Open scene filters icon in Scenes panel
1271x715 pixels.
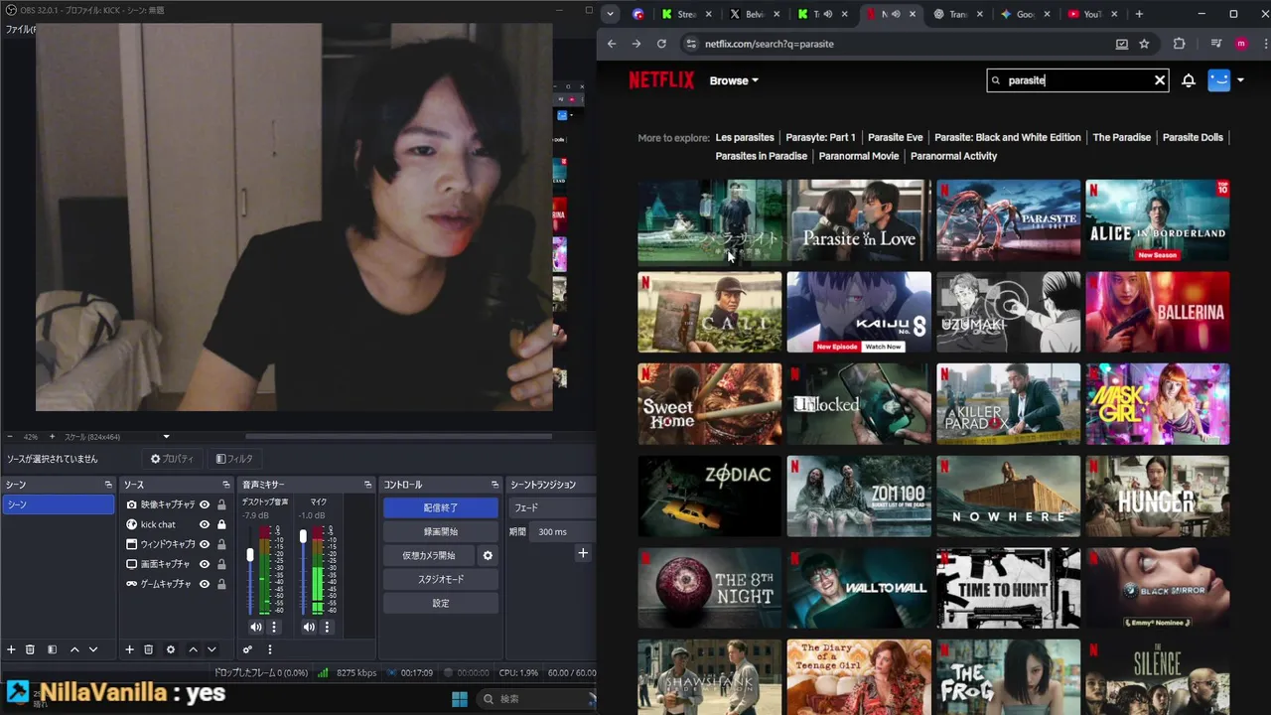pos(52,649)
